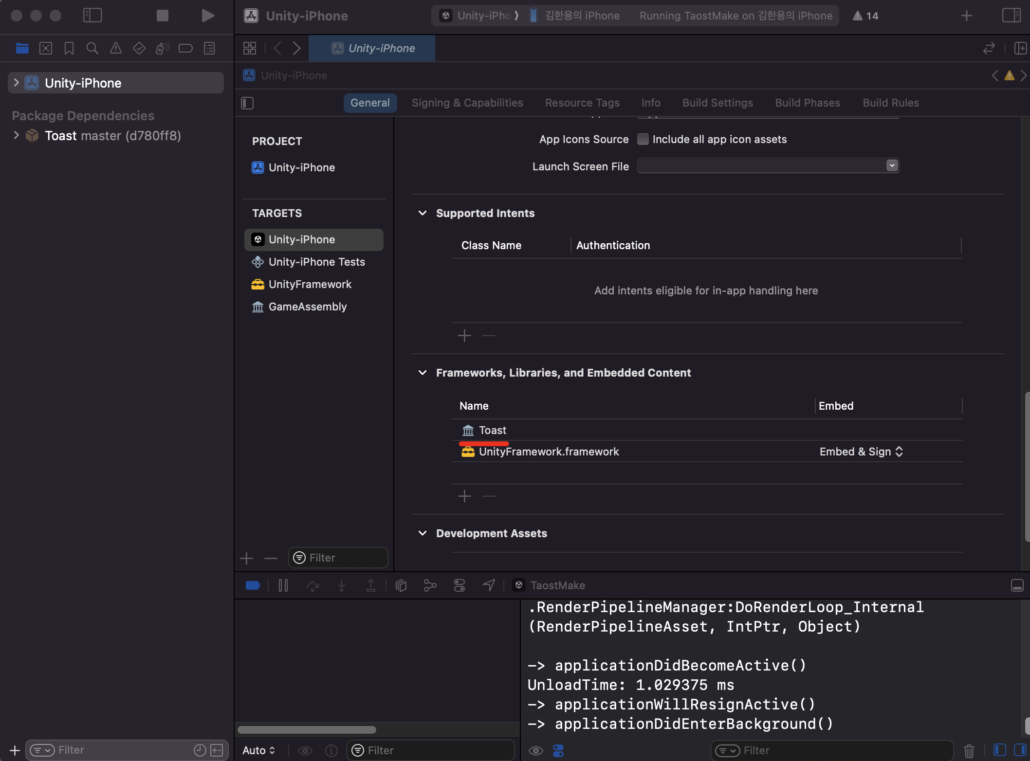Screen dimensions: 1030x761
Task: Pause program execution in debug bar
Action: point(283,585)
